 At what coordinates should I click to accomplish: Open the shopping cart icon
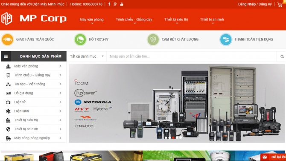280,4
